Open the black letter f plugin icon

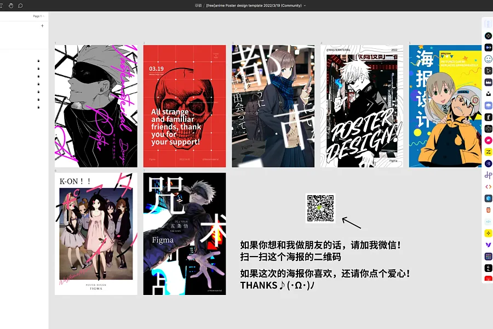[x=488, y=117]
